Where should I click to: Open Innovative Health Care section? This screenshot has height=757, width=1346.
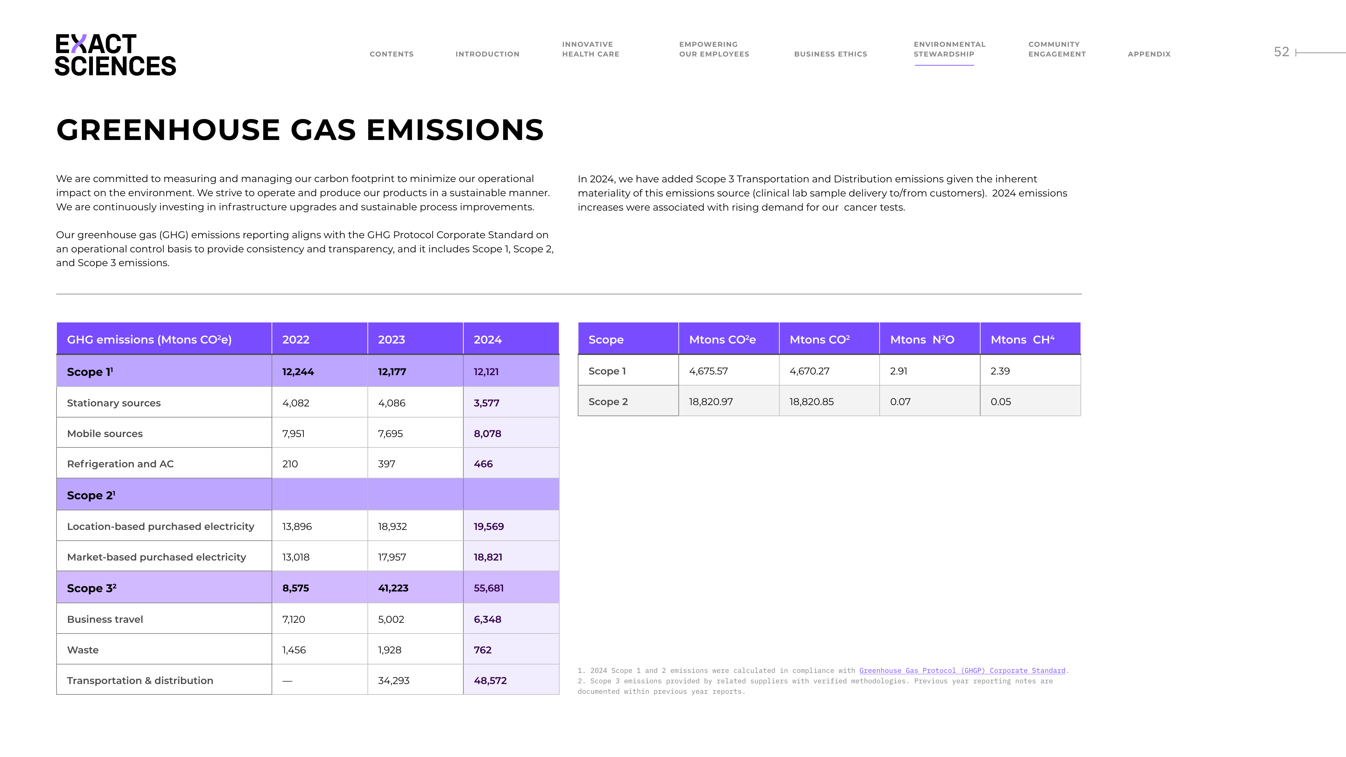591,49
